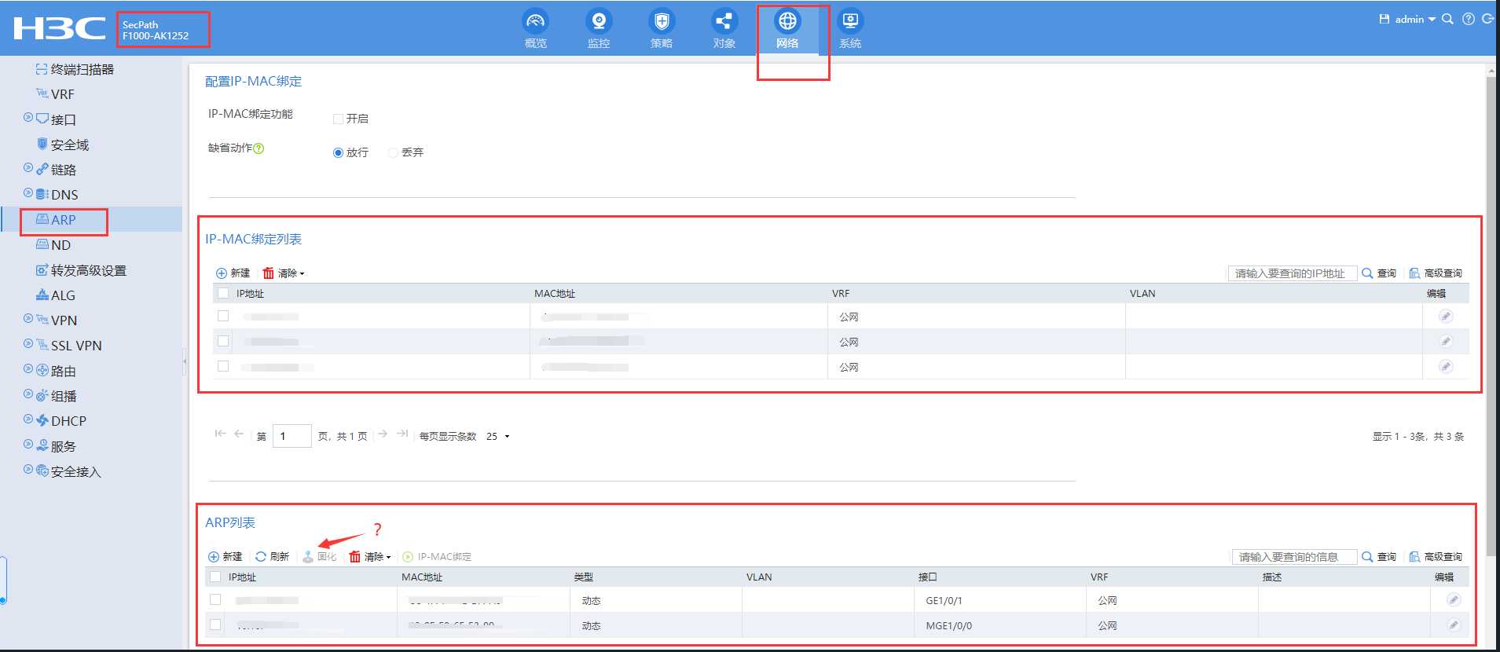Click 新建 in the IP-MAC绑定列表 toolbar
The width and height of the screenshot is (1500, 652).
pos(233,273)
